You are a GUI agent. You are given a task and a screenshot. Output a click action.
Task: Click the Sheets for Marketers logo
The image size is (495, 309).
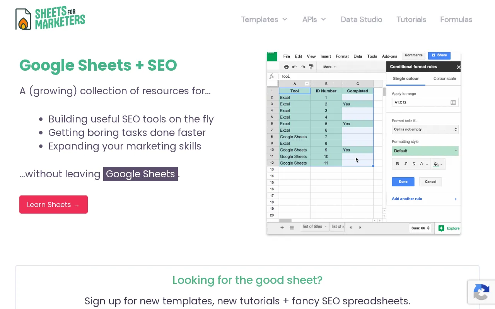point(50,19)
